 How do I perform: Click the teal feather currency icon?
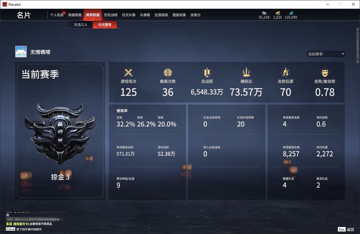pos(291,13)
